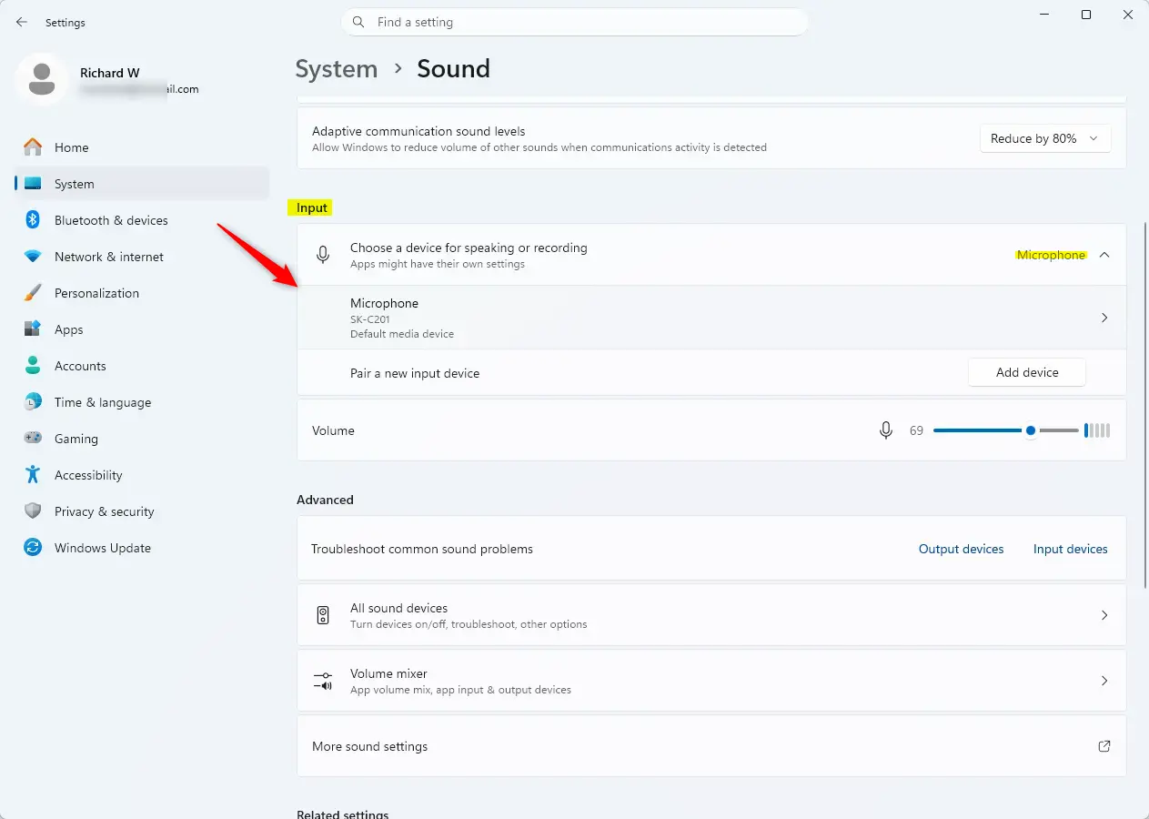Open Microphone SK-C201 details chevron
Image resolution: width=1149 pixels, height=819 pixels.
(1104, 318)
